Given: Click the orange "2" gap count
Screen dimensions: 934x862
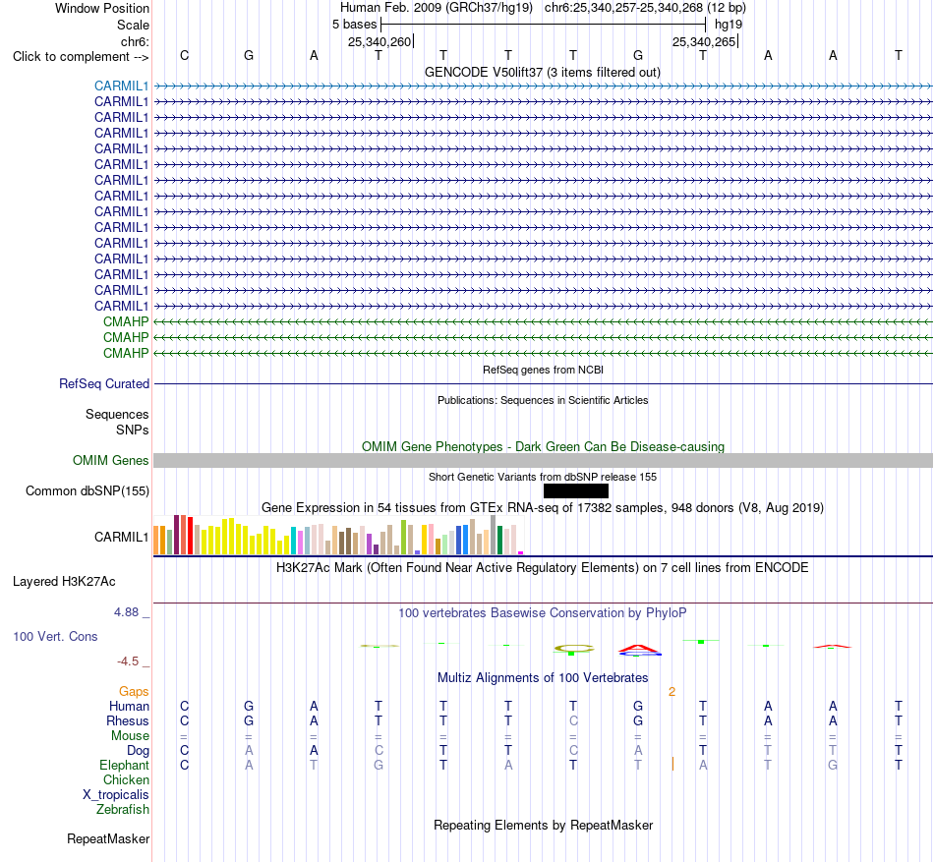Looking at the screenshot, I should [x=671, y=691].
